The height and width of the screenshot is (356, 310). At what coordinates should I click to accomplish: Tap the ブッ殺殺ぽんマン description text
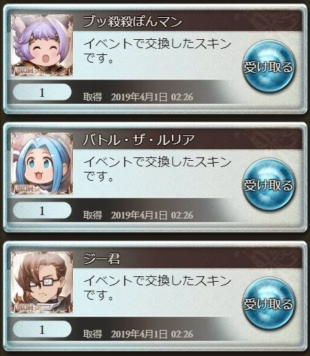[157, 51]
